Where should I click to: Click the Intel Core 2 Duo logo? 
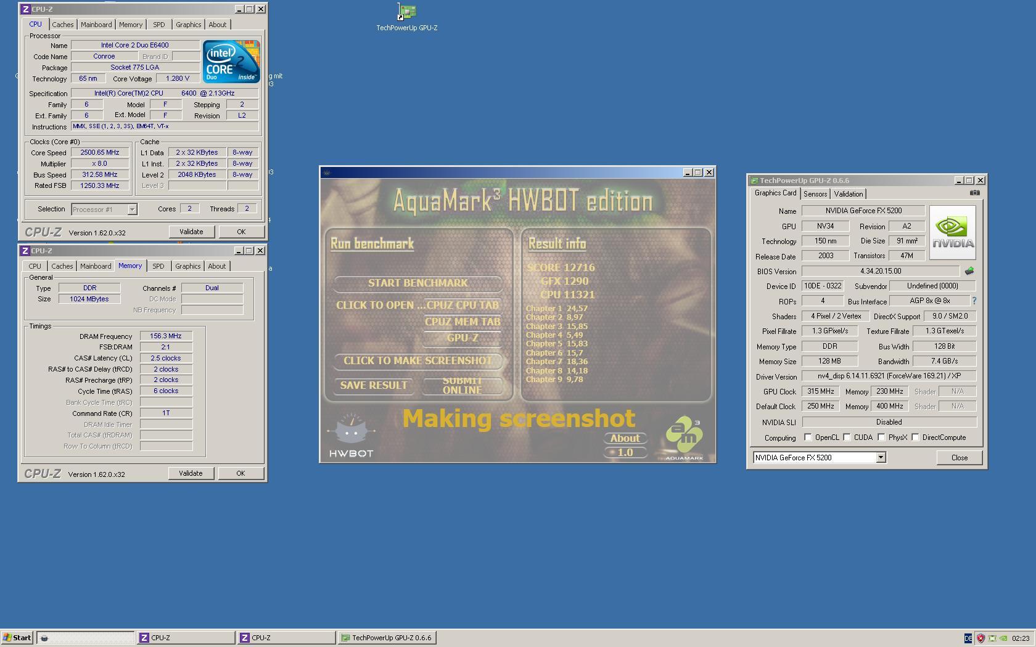click(231, 62)
